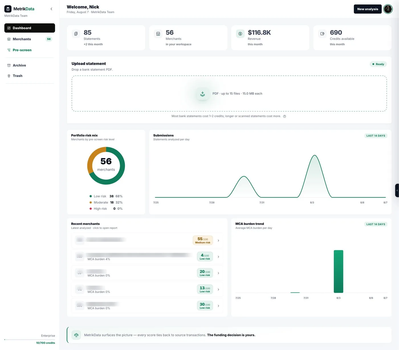Viewport: 399px width, 350px height.
Task: Open the Archive section
Action: click(x=30, y=65)
